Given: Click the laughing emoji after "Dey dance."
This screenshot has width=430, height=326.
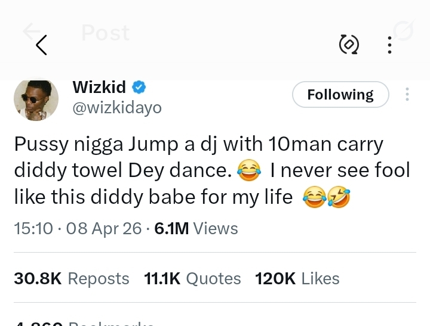Looking at the screenshot, I should (x=249, y=172).
